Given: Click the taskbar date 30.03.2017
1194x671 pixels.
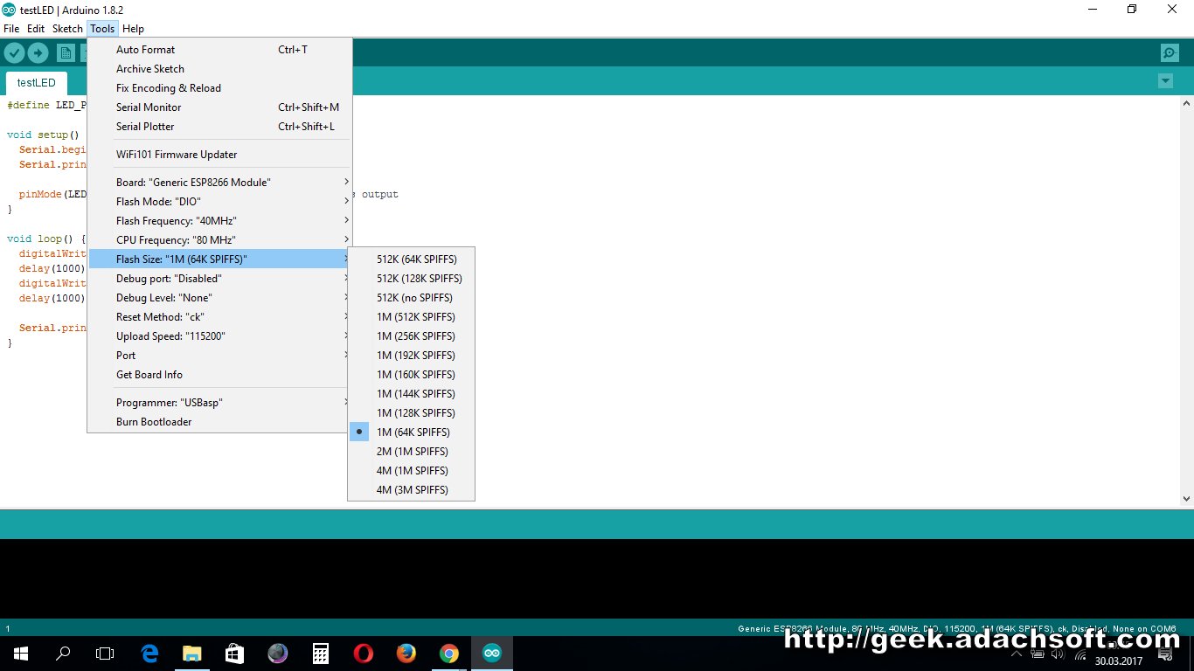Looking at the screenshot, I should click(1120, 661).
